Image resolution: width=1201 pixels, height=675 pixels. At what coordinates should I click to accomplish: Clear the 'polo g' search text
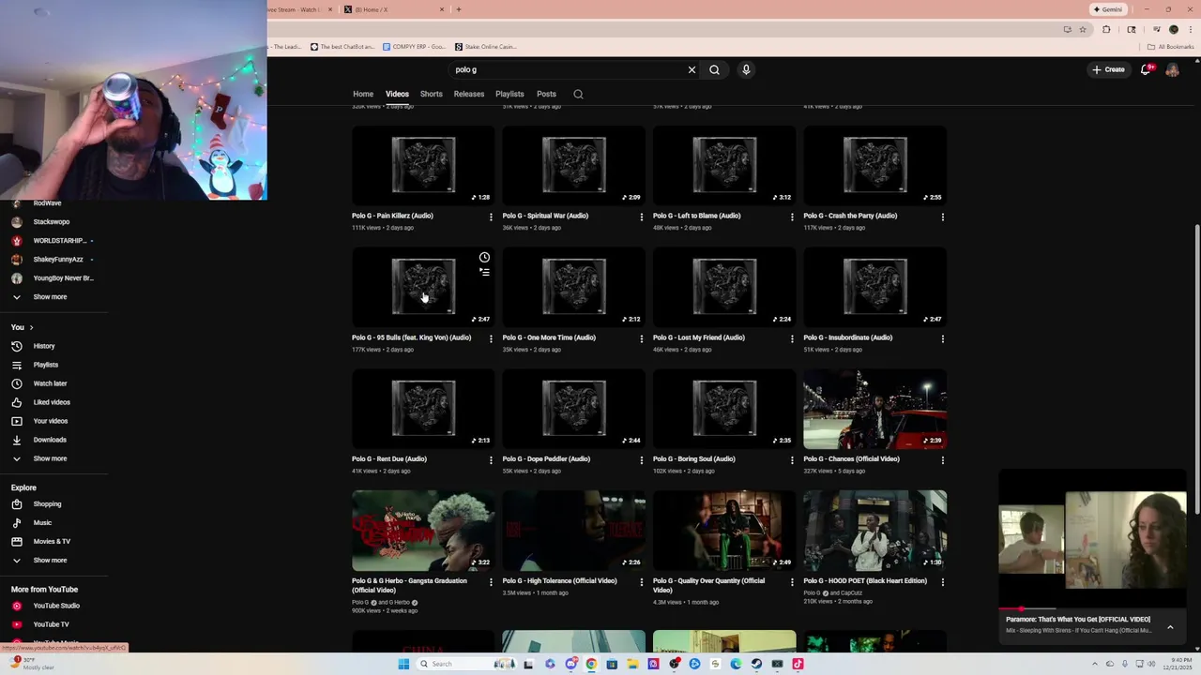tap(692, 69)
